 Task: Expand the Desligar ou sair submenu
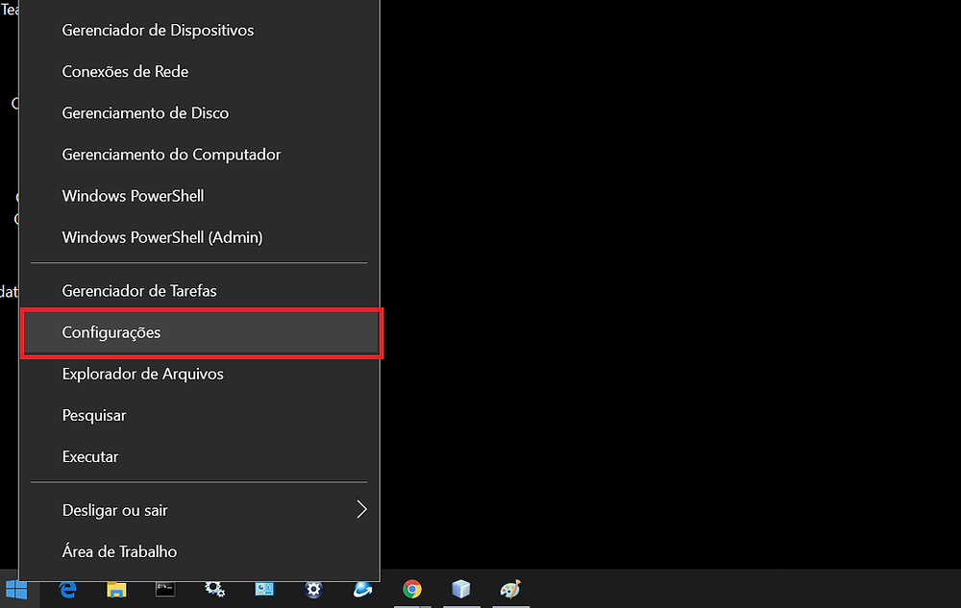point(199,510)
